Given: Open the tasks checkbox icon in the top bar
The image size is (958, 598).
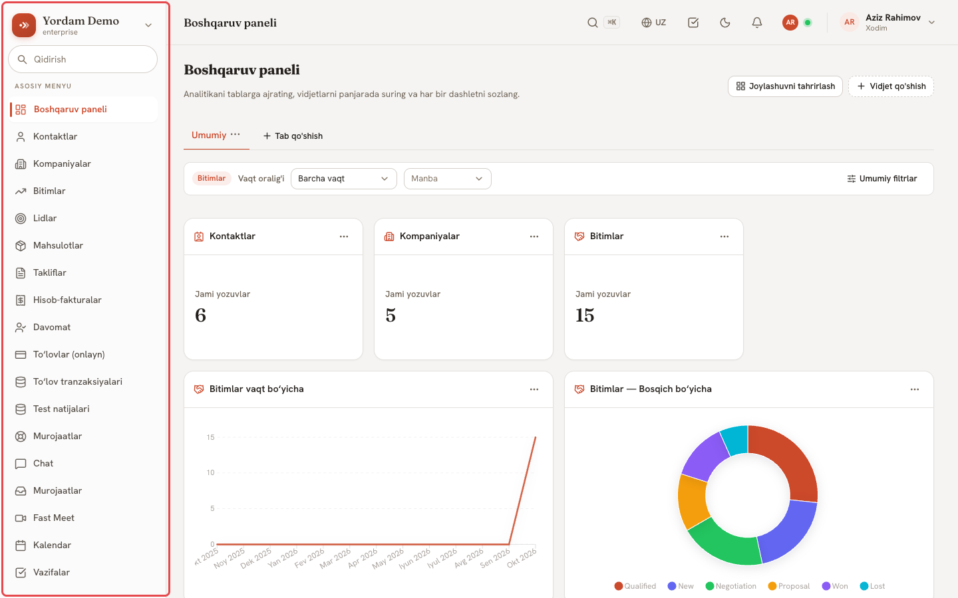Looking at the screenshot, I should [693, 23].
